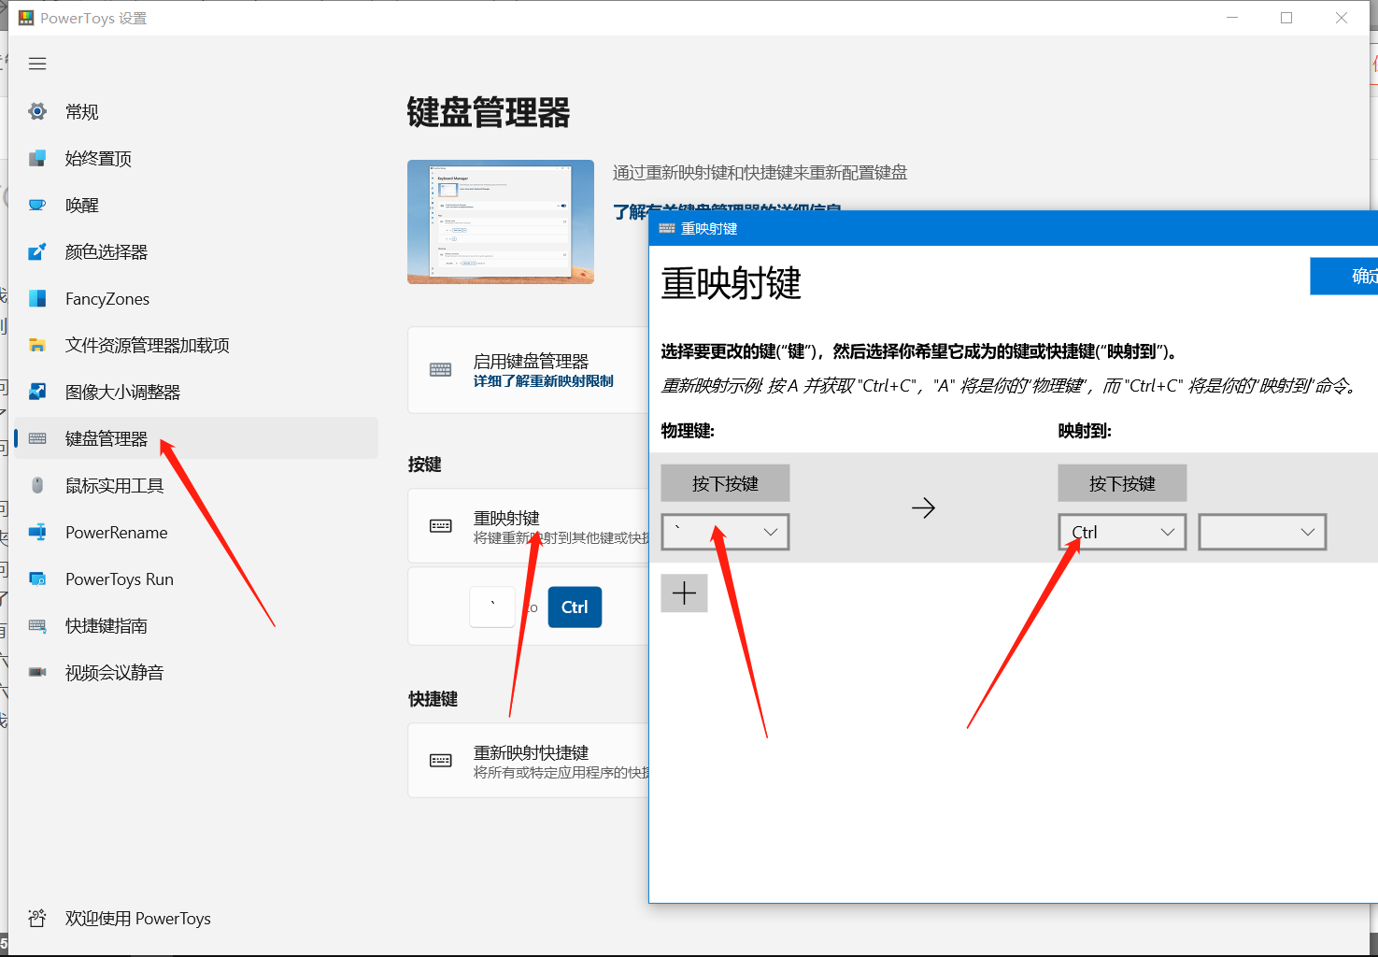
Task: Open the 了解有关键盘管理器的详细信息 link
Action: point(727,211)
